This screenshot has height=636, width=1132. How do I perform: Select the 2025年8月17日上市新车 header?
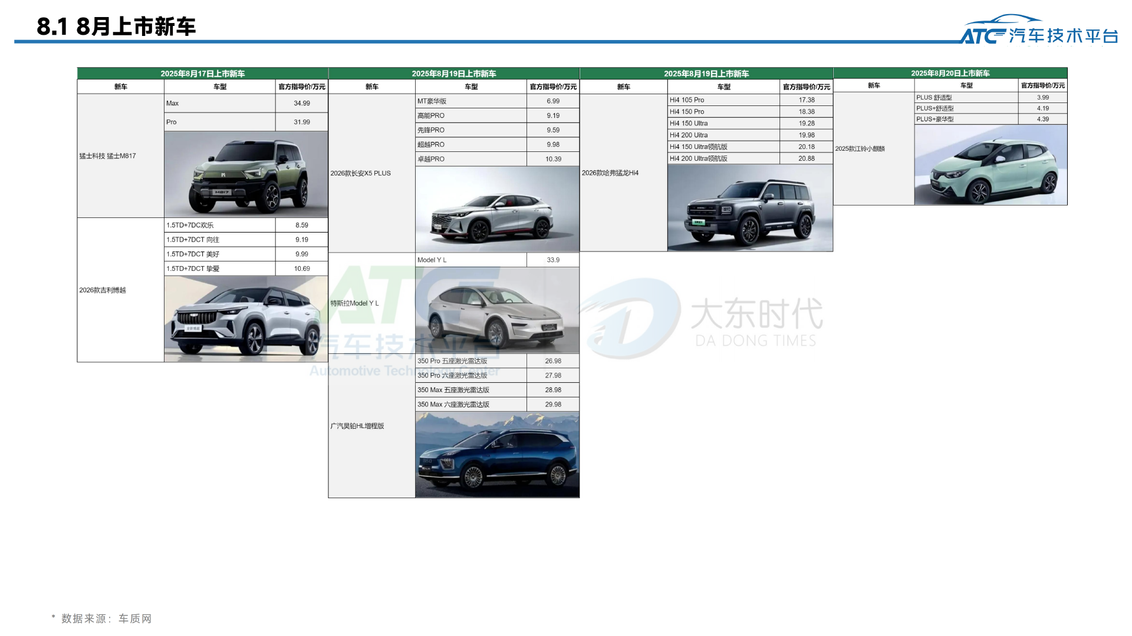203,74
